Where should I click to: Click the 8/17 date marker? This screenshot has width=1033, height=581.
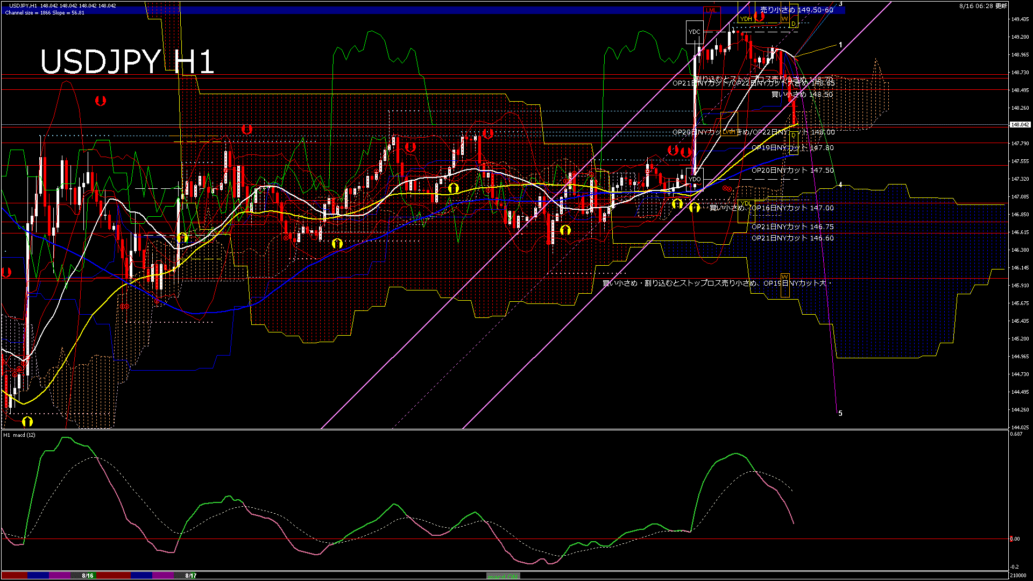[x=190, y=576]
